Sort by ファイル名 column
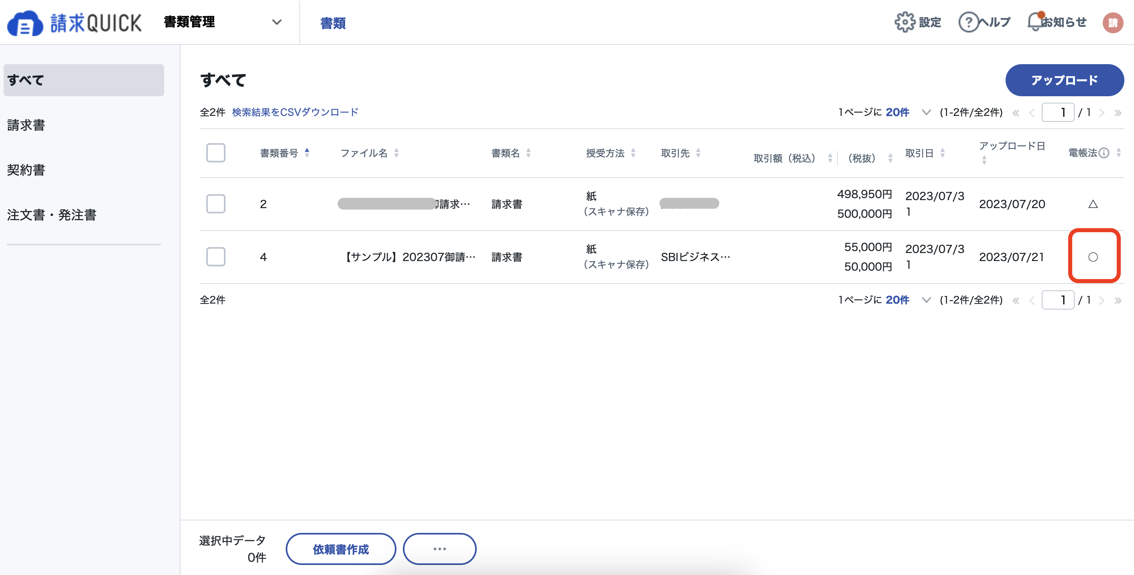1134x575 pixels. [396, 153]
